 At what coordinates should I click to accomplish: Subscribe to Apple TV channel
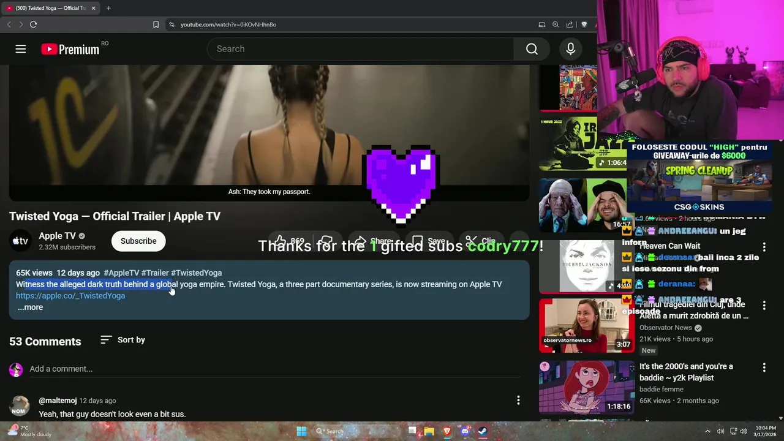coord(138,241)
